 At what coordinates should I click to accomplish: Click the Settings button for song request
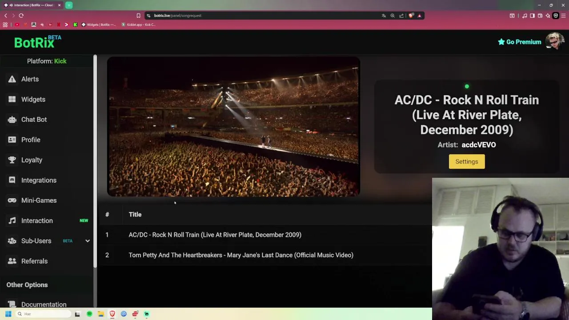467,162
